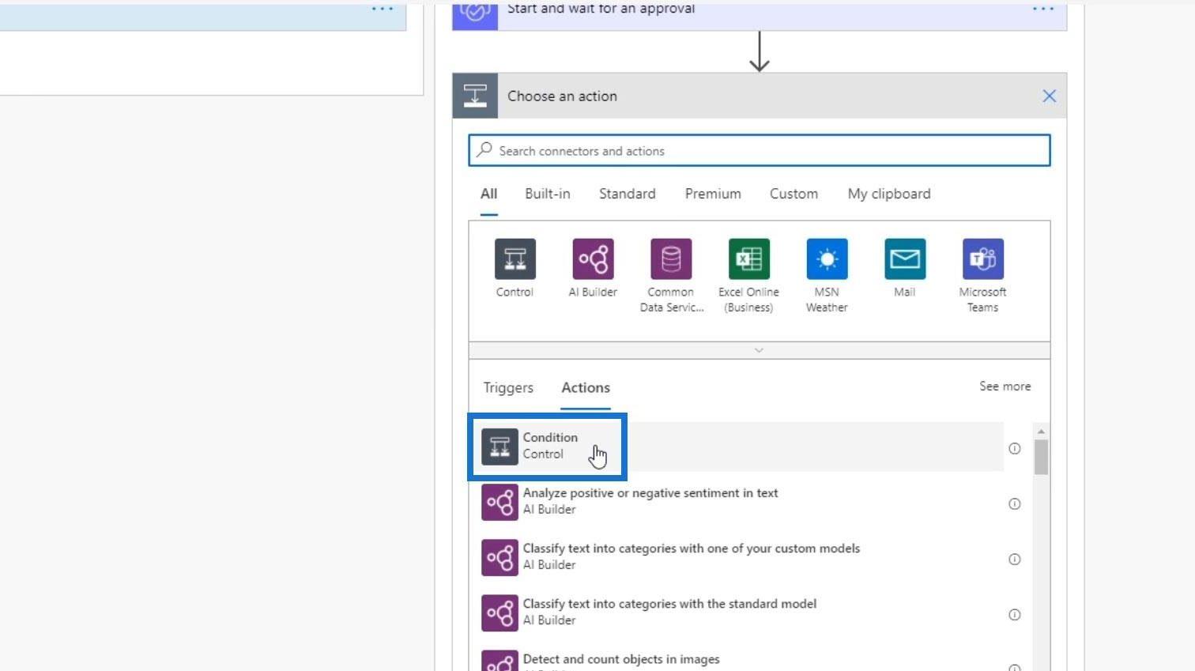Click the search magnifier icon
The width and height of the screenshot is (1195, 671).
tap(484, 149)
